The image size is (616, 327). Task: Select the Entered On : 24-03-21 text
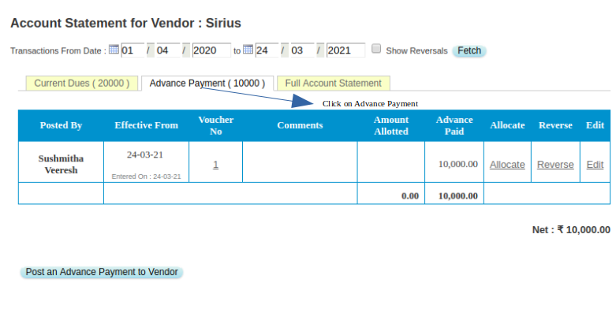[x=146, y=177]
